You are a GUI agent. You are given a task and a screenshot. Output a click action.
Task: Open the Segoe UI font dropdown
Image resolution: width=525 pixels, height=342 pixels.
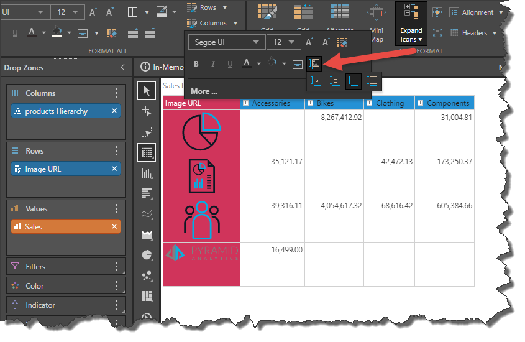click(226, 42)
